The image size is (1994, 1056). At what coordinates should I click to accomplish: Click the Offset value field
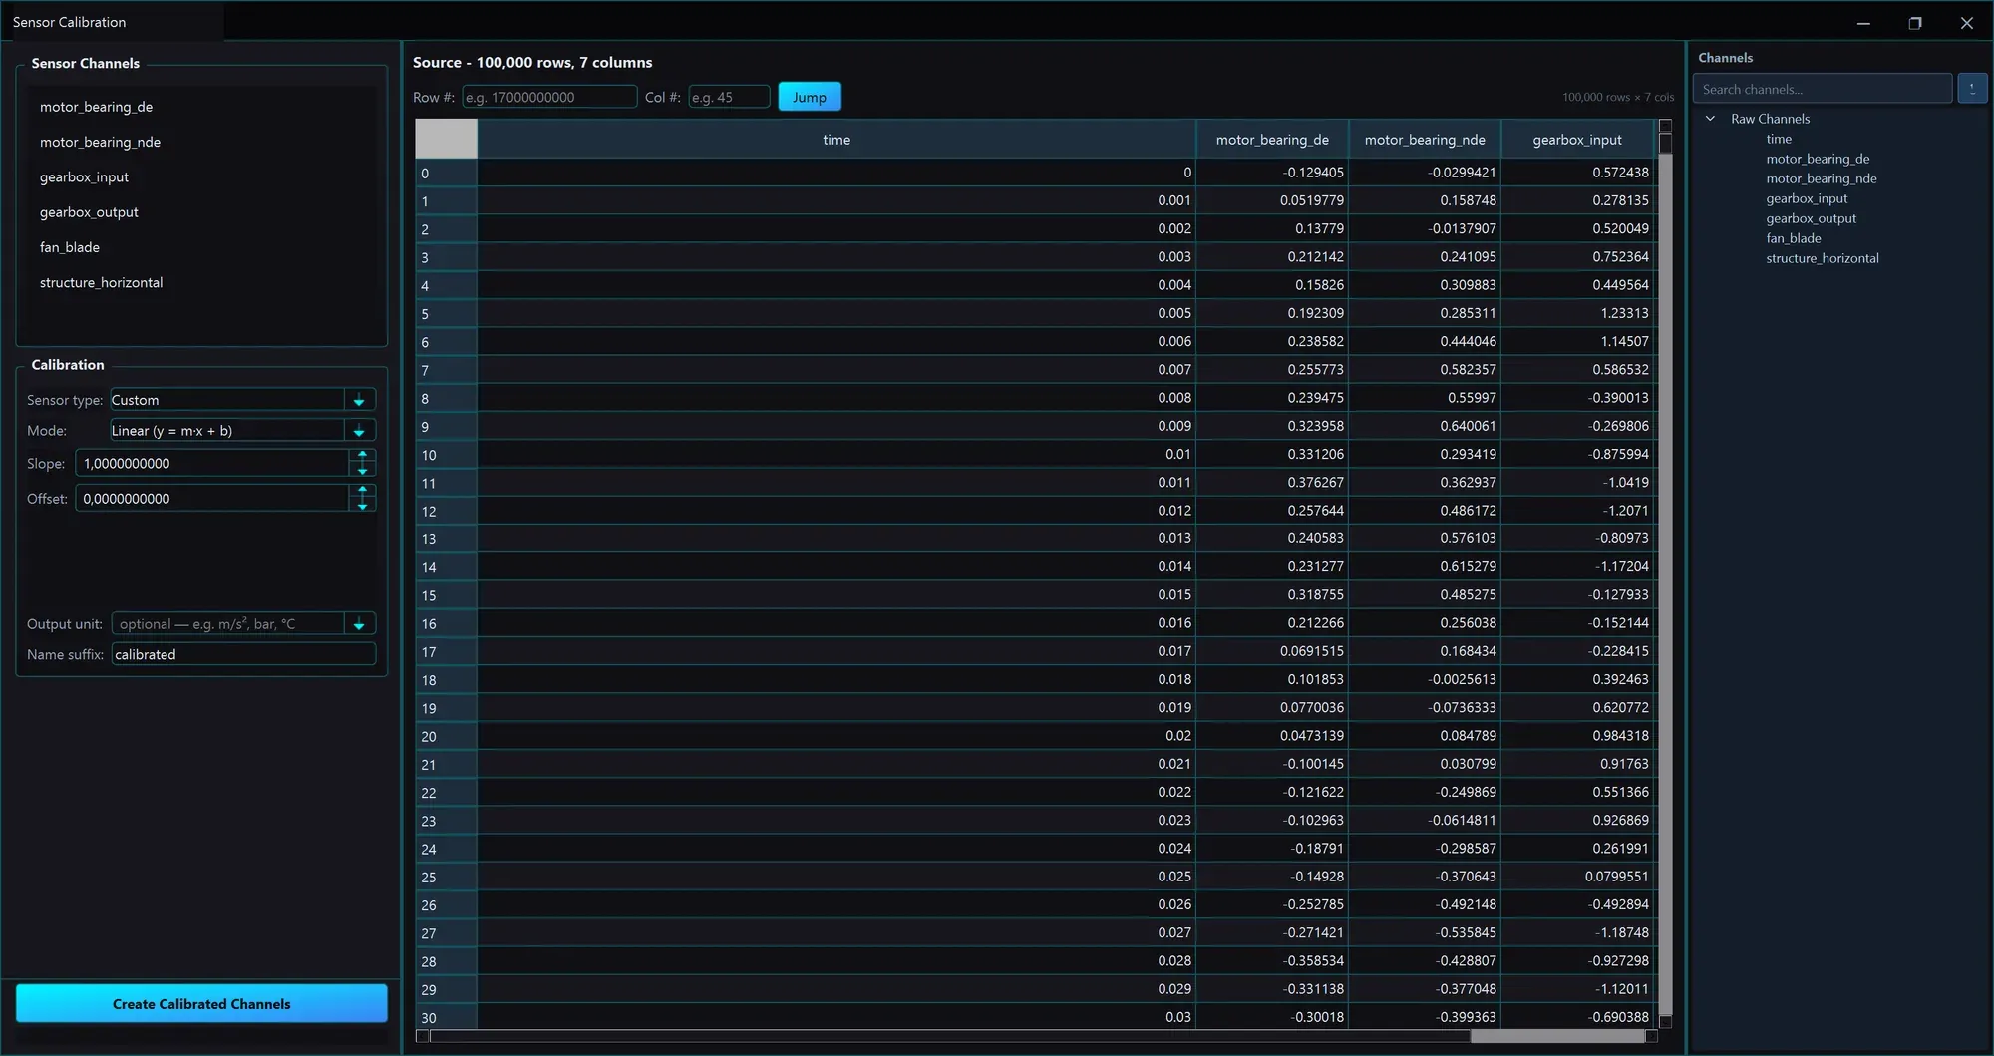click(x=212, y=498)
